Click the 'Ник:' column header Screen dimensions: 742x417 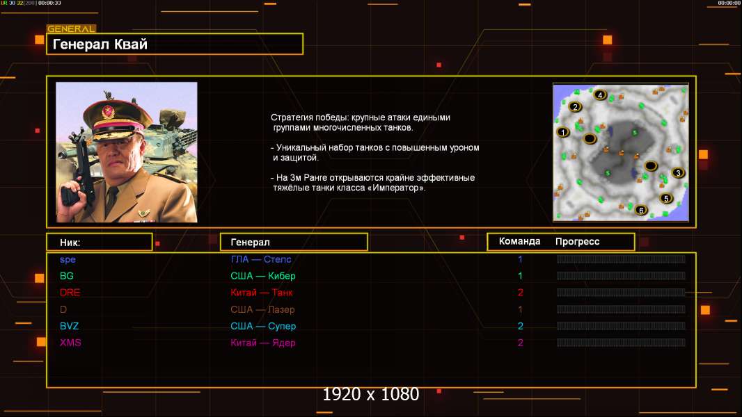click(99, 242)
